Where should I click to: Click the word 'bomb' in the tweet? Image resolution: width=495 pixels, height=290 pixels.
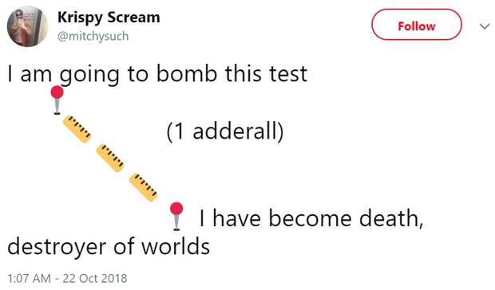187,73
